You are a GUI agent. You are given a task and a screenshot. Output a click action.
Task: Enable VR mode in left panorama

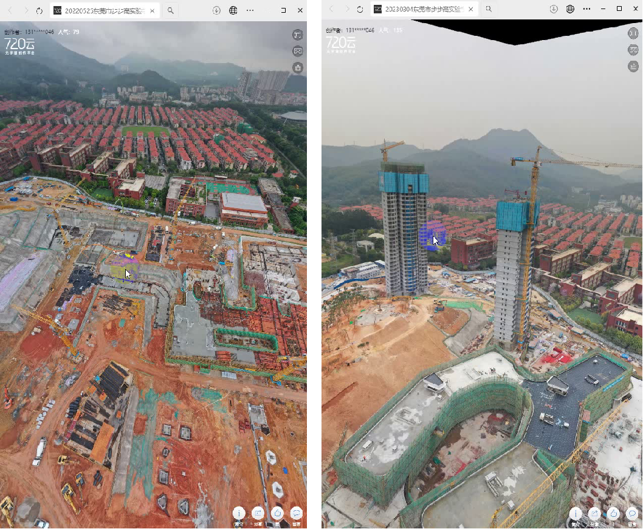(298, 52)
